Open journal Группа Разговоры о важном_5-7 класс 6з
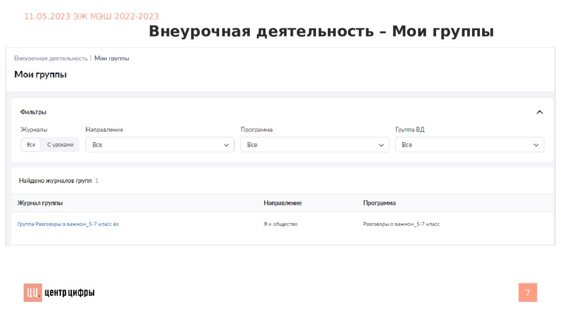The image size is (561, 315). [x=68, y=224]
